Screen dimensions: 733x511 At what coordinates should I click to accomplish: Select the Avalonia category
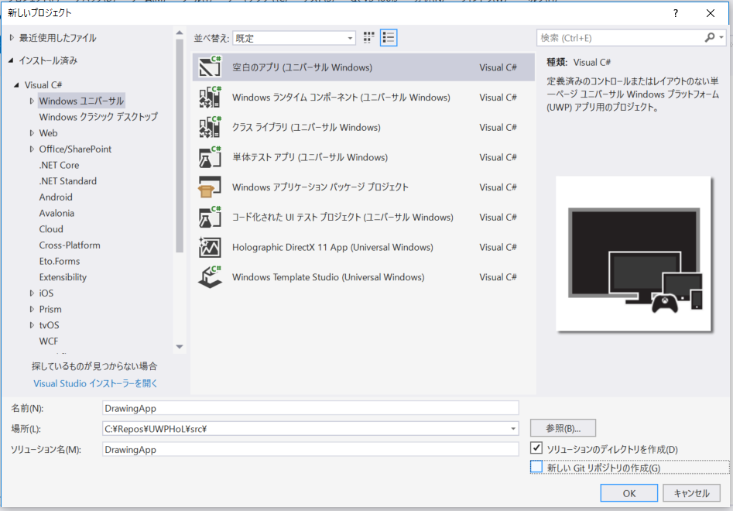coord(57,213)
